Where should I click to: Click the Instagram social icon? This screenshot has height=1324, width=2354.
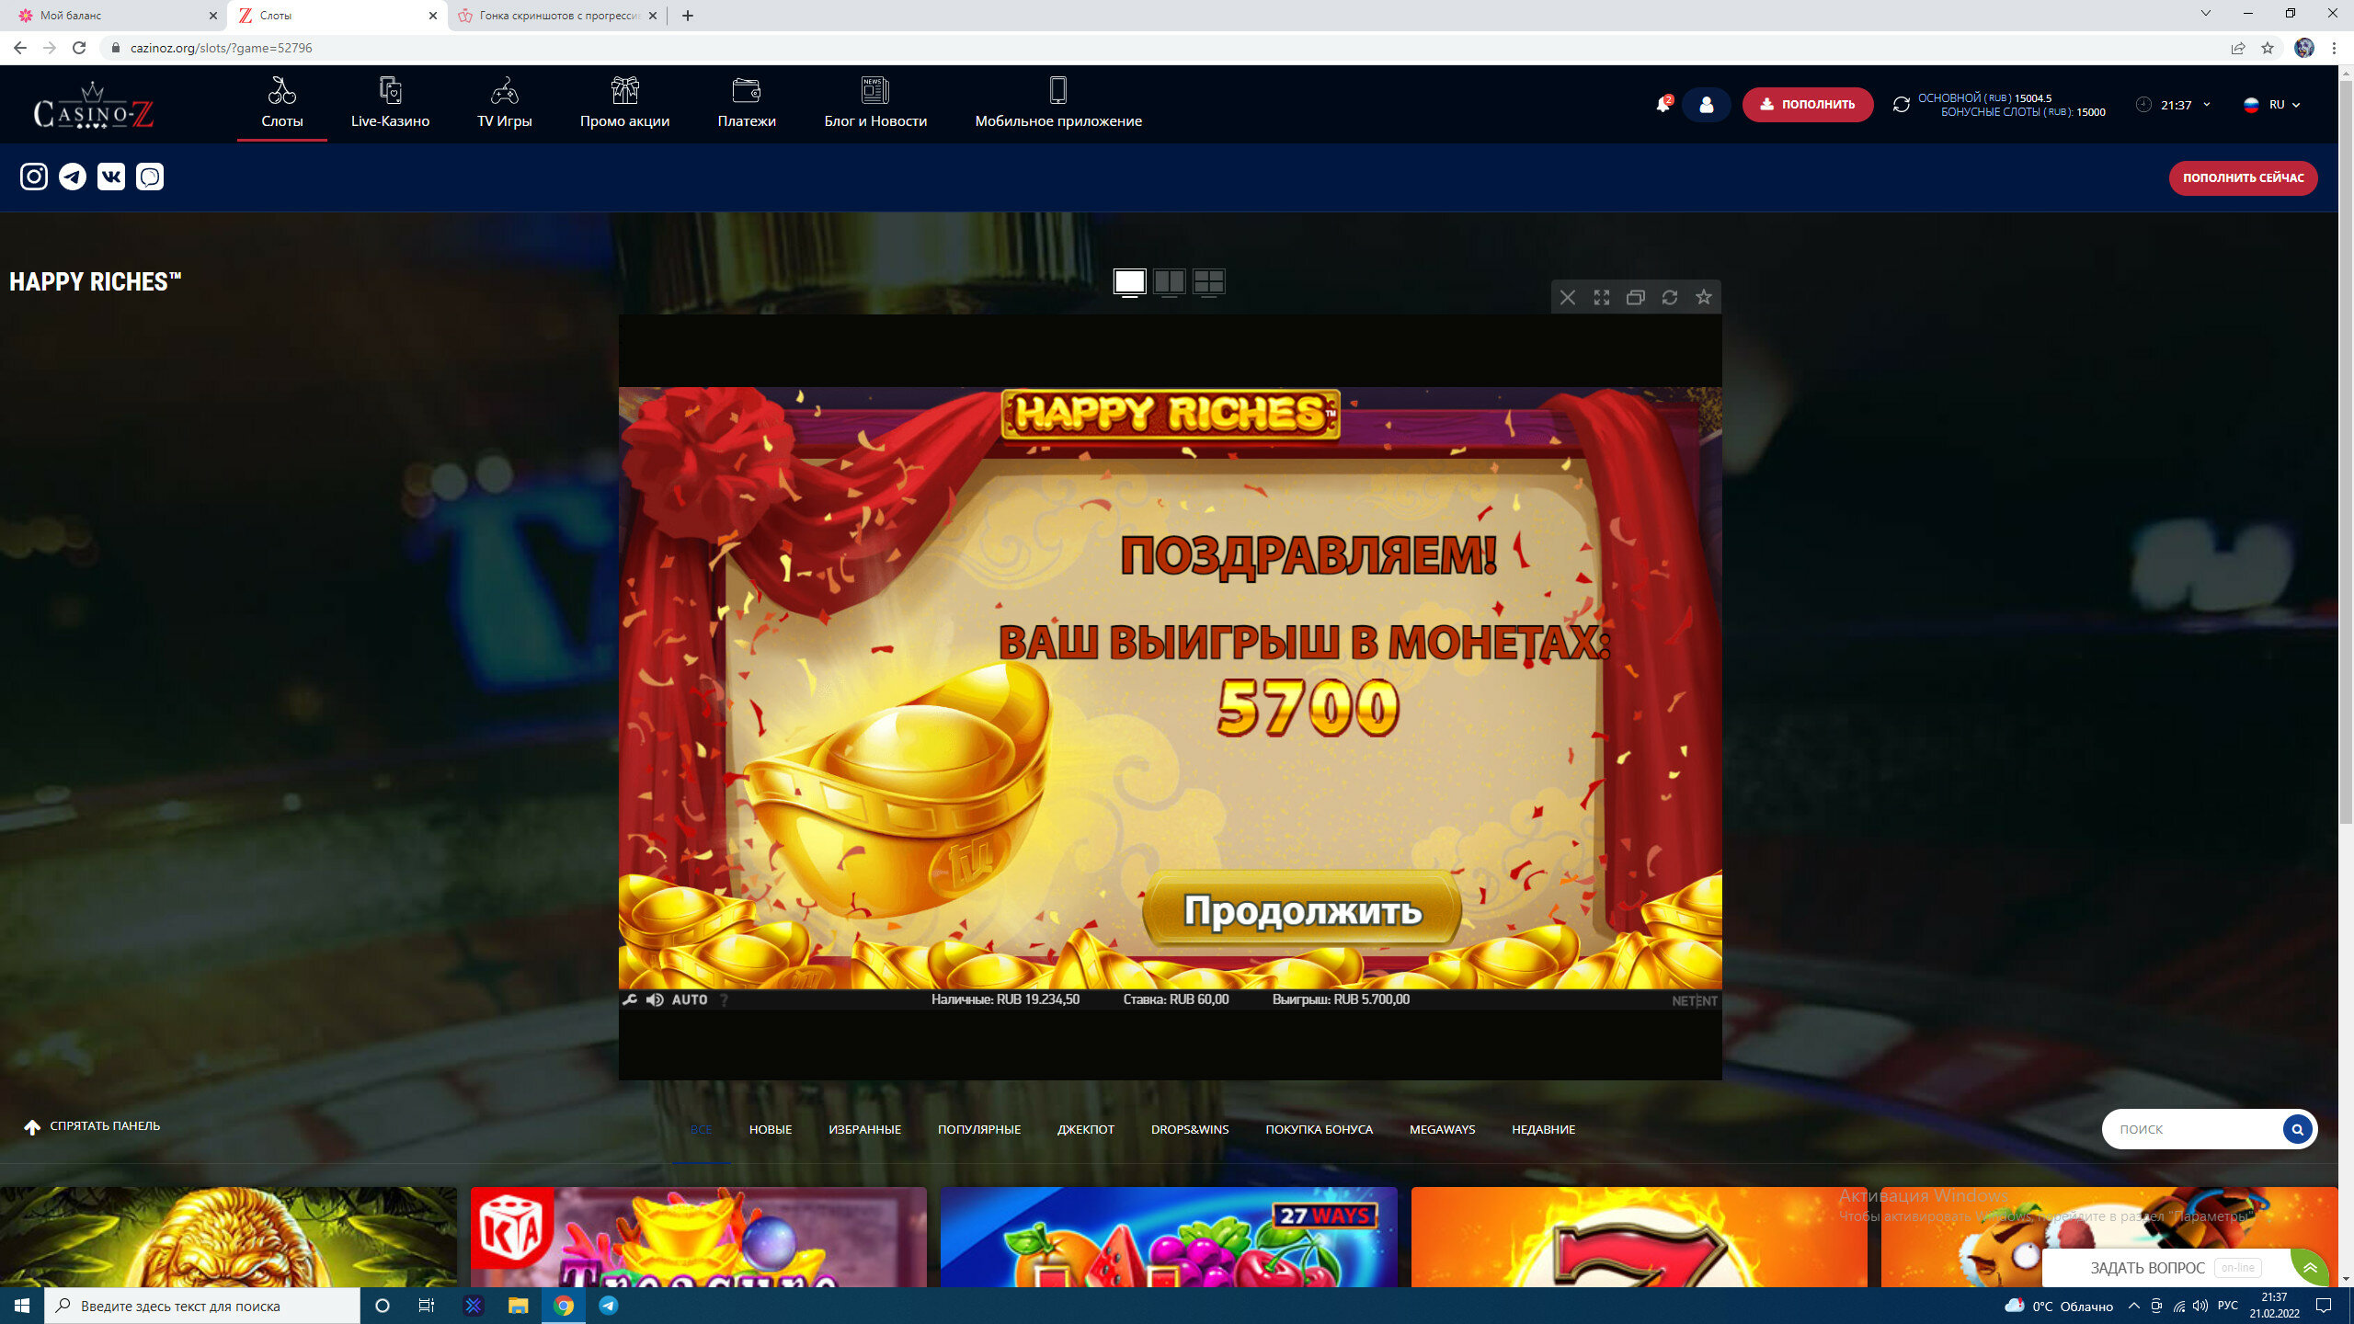(34, 177)
